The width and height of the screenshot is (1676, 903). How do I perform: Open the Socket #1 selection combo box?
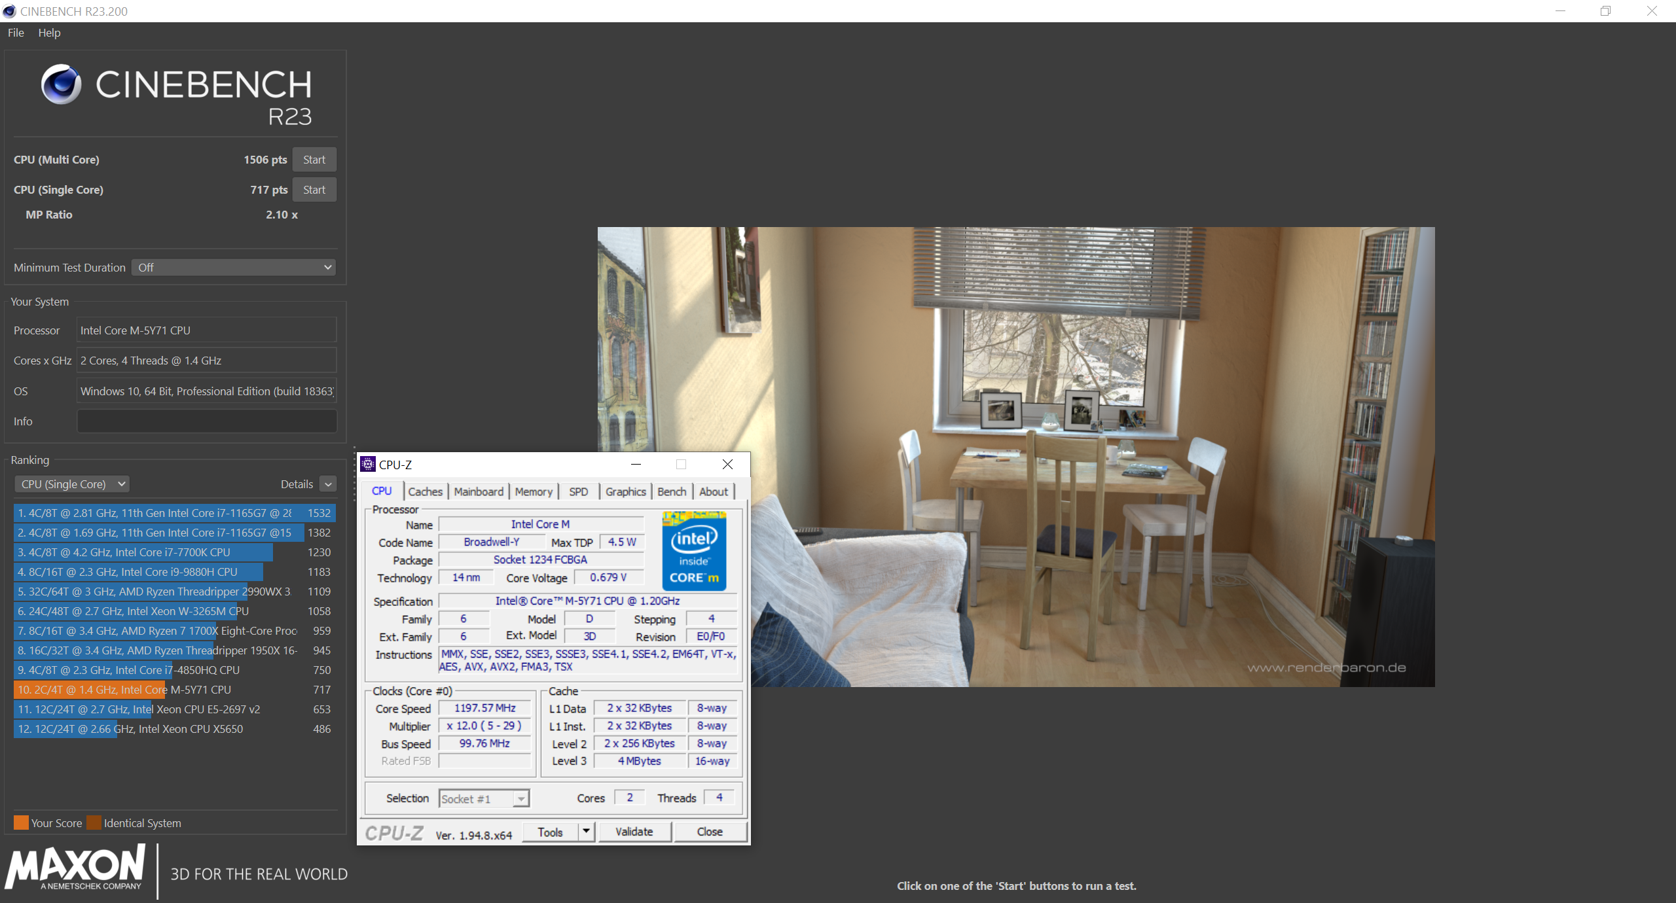coord(483,798)
